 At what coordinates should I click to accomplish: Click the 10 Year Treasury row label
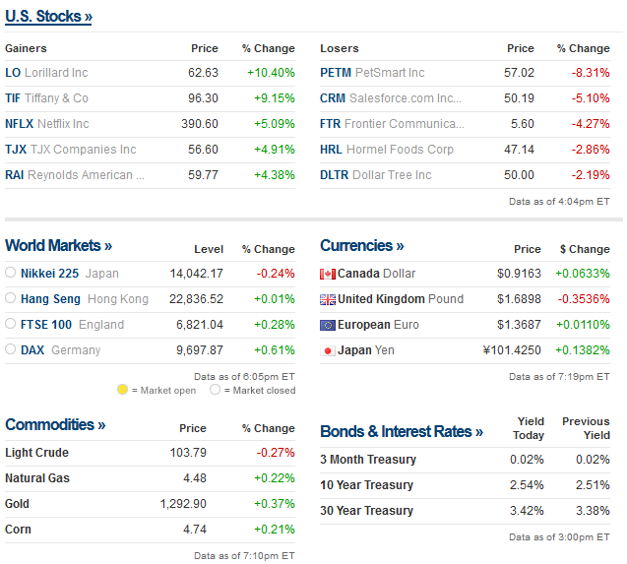(x=366, y=485)
